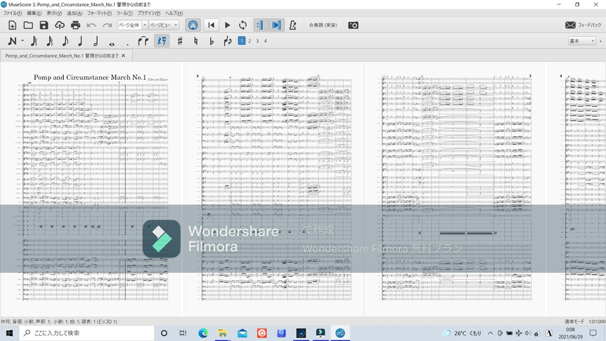Screen dimensions: 606x341
Task: Open Microsoft Edge from taskbar
Action: point(203,333)
